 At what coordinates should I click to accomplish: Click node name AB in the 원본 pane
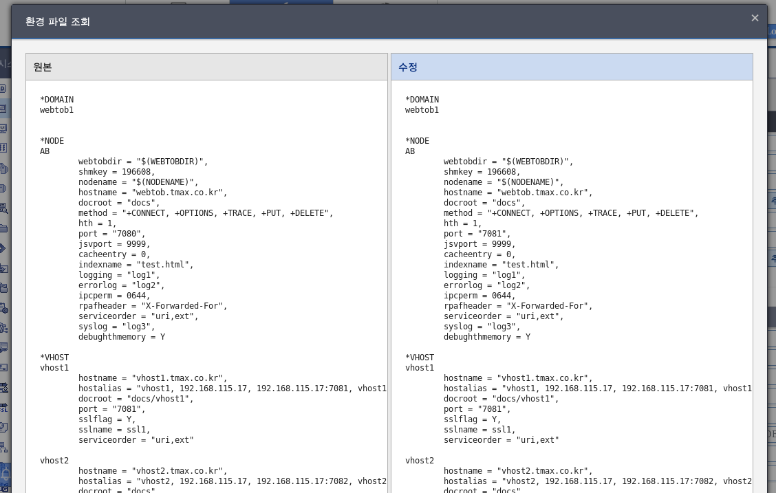[45, 151]
